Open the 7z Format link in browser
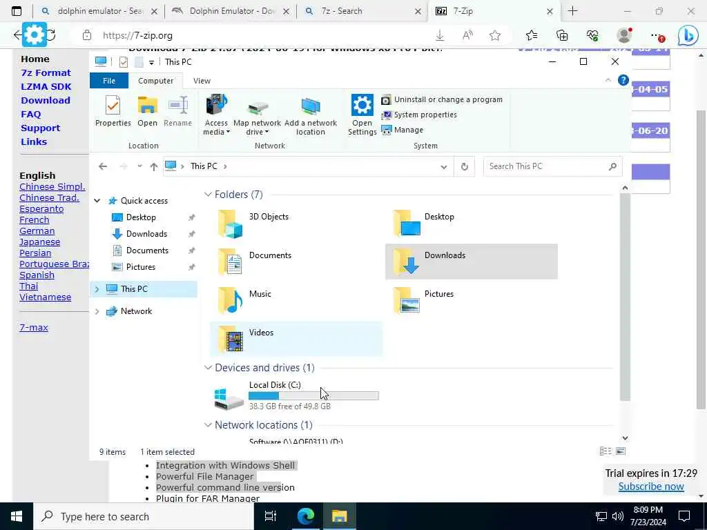The width and height of the screenshot is (707, 530). pyautogui.click(x=46, y=72)
